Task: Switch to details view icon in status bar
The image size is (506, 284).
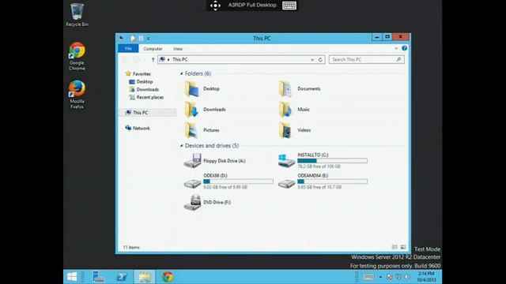Action: (395, 247)
